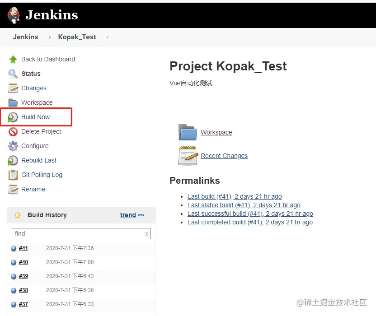
Task: Click the sidebar Workspace folder icon
Action: (x=13, y=102)
